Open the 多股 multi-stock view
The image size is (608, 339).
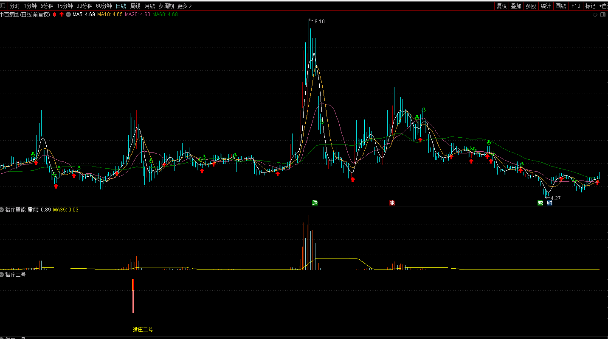(x=531, y=6)
